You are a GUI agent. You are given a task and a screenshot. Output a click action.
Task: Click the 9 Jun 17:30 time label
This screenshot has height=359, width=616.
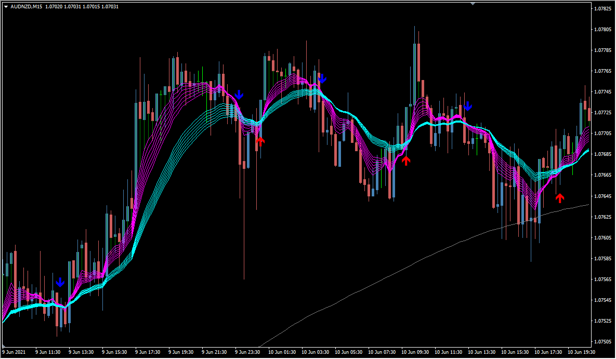(x=148, y=352)
